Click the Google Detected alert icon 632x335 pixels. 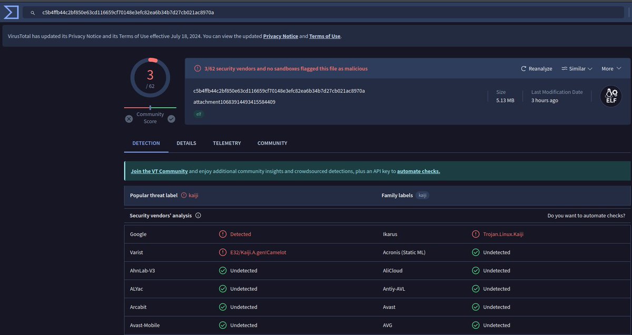(x=223, y=234)
